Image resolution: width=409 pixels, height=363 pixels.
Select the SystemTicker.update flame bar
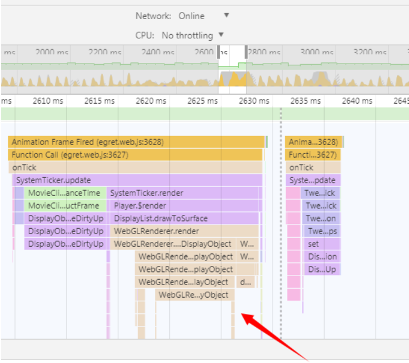(137, 180)
